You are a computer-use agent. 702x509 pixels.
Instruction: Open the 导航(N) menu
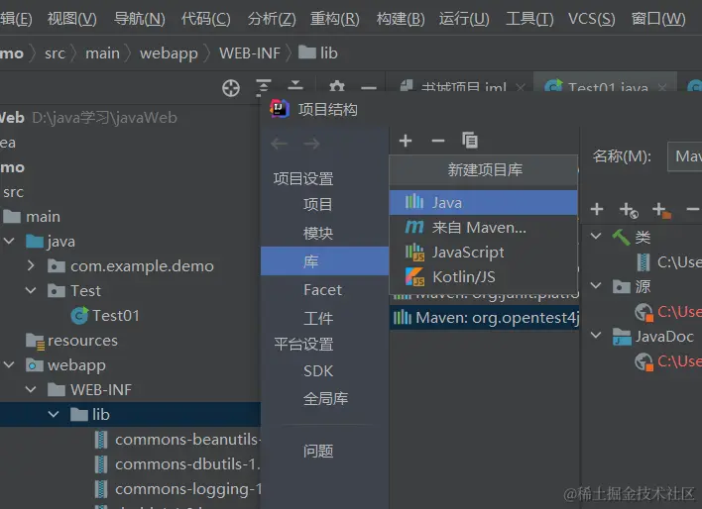tap(139, 19)
